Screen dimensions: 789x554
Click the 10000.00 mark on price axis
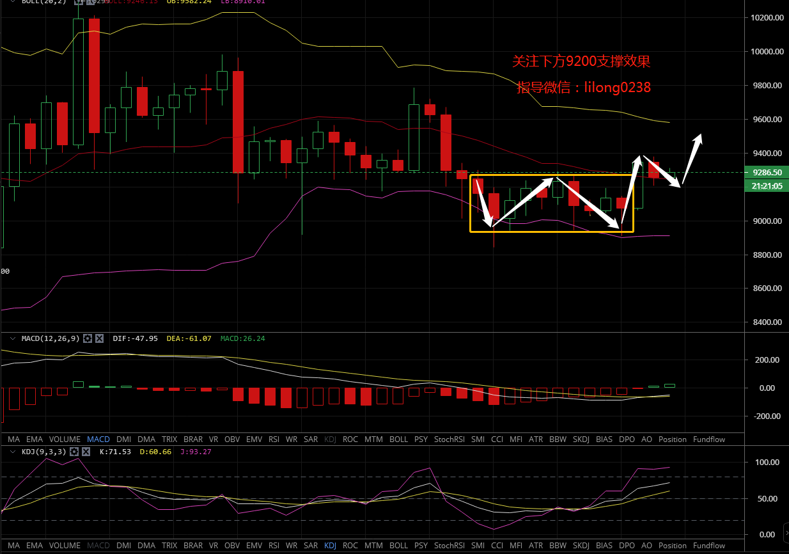[767, 52]
